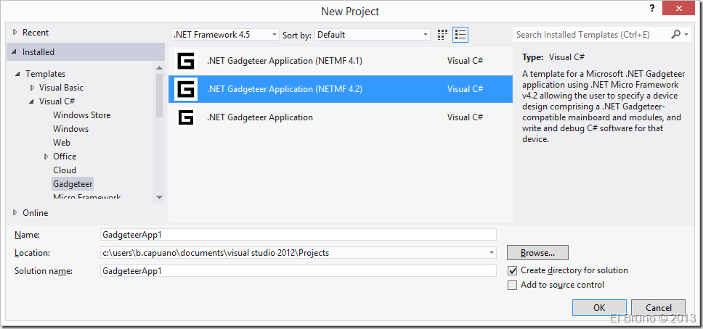Select Gadgeteer in the templates tree
Viewport: 703px width, 329px height.
click(73, 184)
